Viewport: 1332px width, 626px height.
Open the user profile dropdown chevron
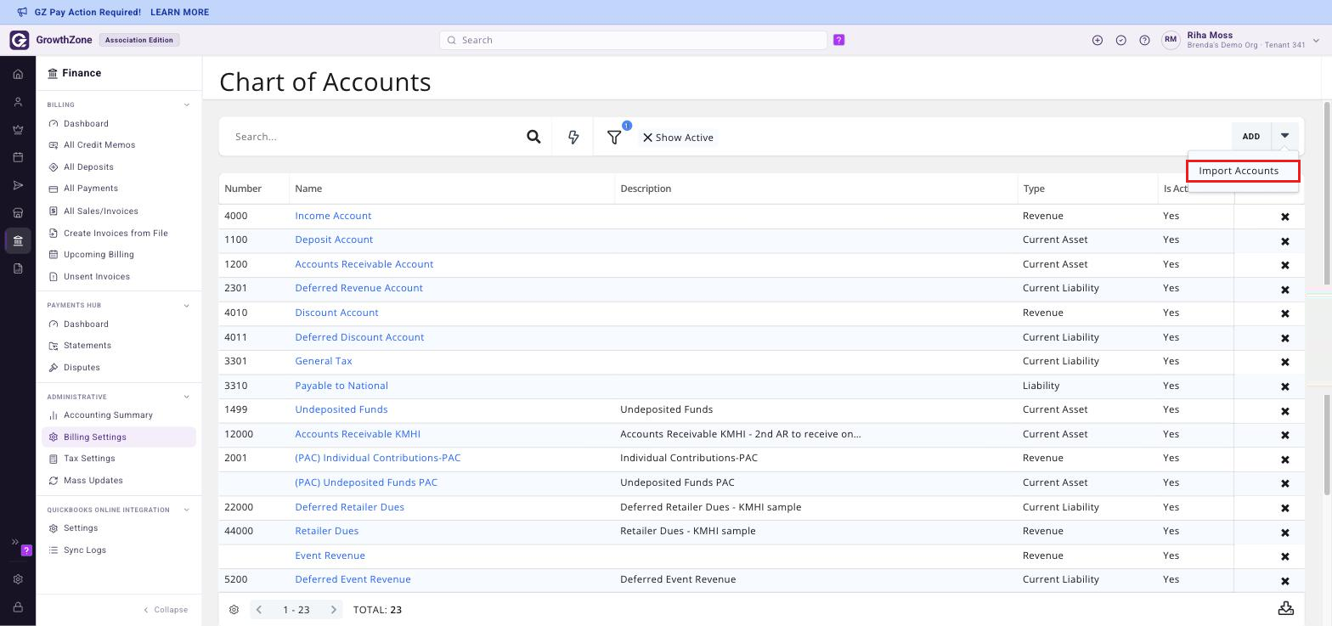click(x=1316, y=40)
